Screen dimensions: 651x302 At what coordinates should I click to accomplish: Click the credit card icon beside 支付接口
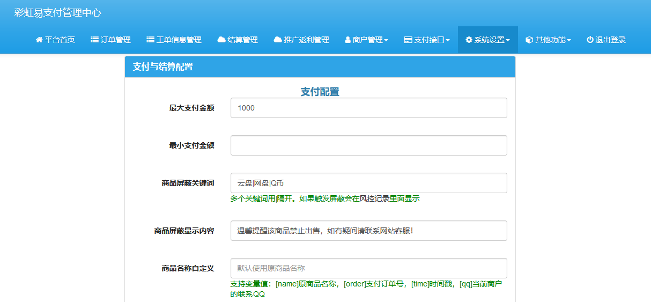point(408,40)
